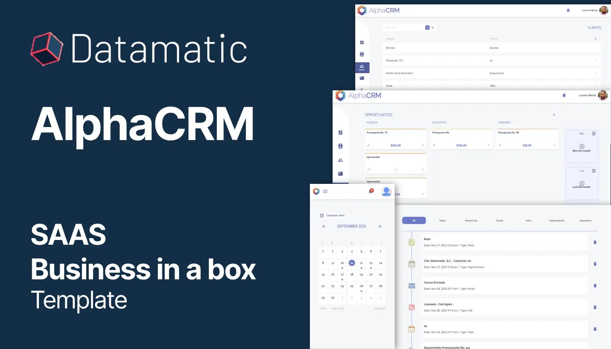
Task: Select the Daniela business name cell
Action: pyautogui.click(x=390, y=48)
